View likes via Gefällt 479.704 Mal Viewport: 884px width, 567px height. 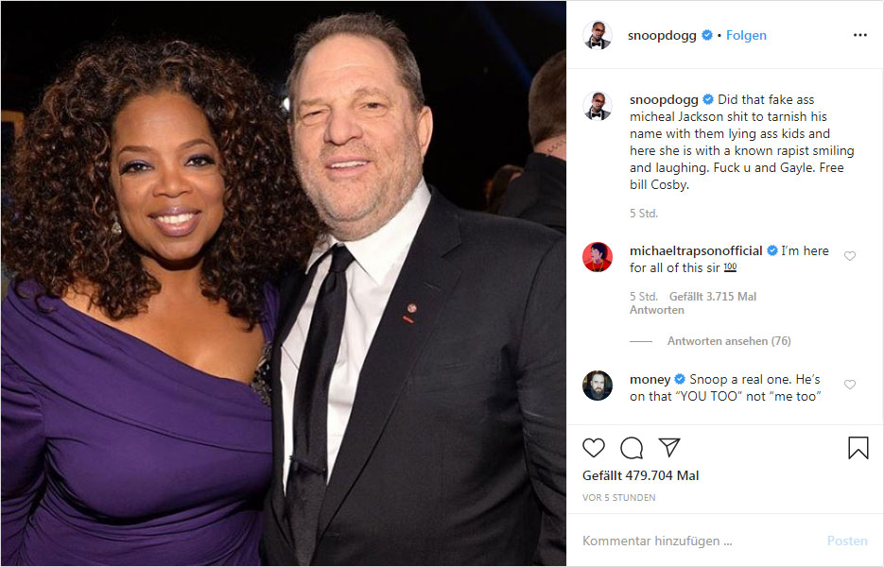click(640, 476)
